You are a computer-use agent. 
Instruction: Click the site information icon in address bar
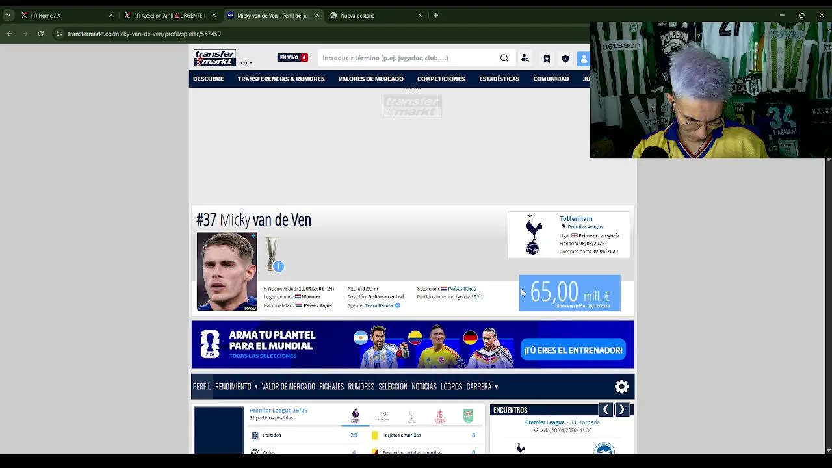[59, 34]
